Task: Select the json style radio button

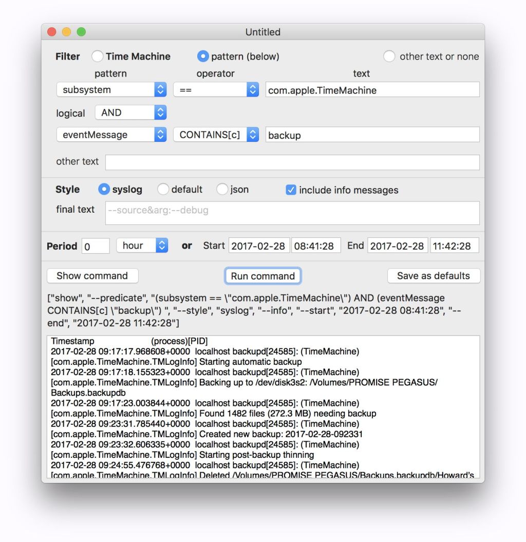Action: click(222, 190)
